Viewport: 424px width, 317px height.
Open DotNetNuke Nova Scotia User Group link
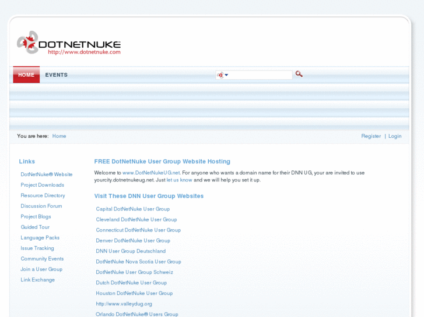pyautogui.click(x=138, y=261)
